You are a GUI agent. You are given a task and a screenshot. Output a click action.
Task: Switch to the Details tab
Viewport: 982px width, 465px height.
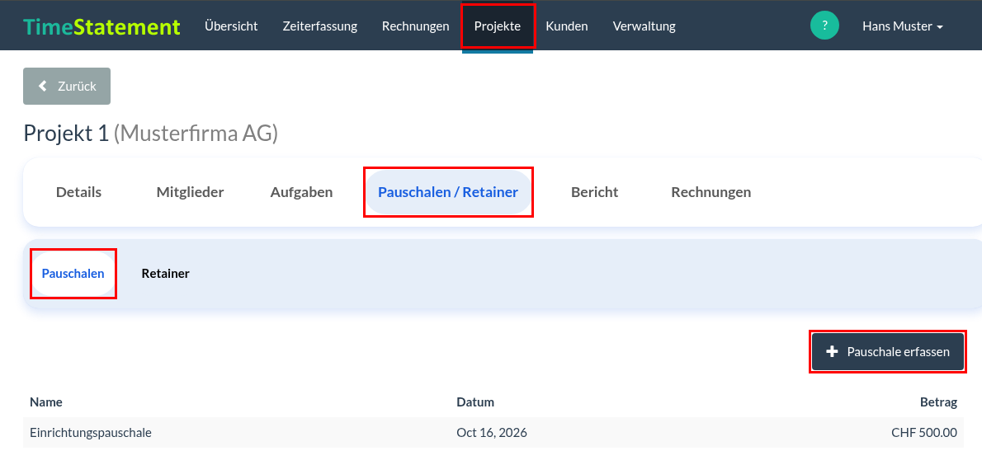click(79, 192)
